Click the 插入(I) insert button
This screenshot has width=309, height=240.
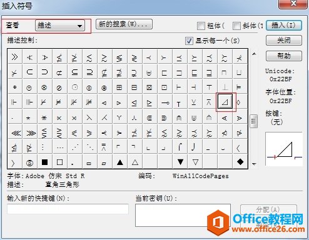(284, 26)
